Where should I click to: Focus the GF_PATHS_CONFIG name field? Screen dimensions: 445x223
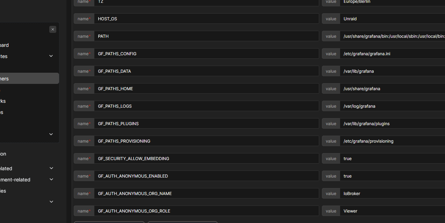[x=206, y=54]
